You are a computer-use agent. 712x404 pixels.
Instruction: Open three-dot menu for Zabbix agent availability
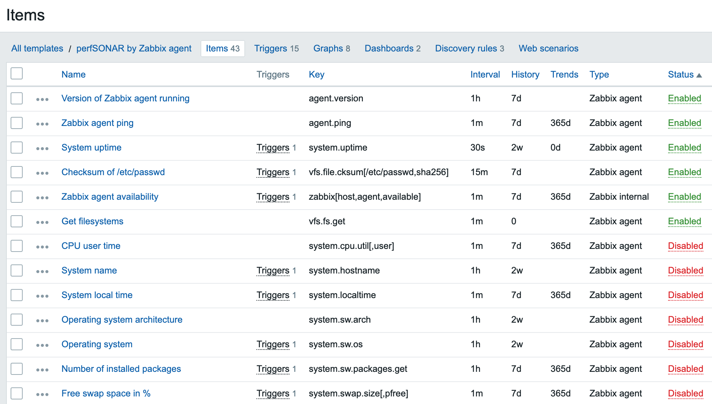tap(42, 197)
